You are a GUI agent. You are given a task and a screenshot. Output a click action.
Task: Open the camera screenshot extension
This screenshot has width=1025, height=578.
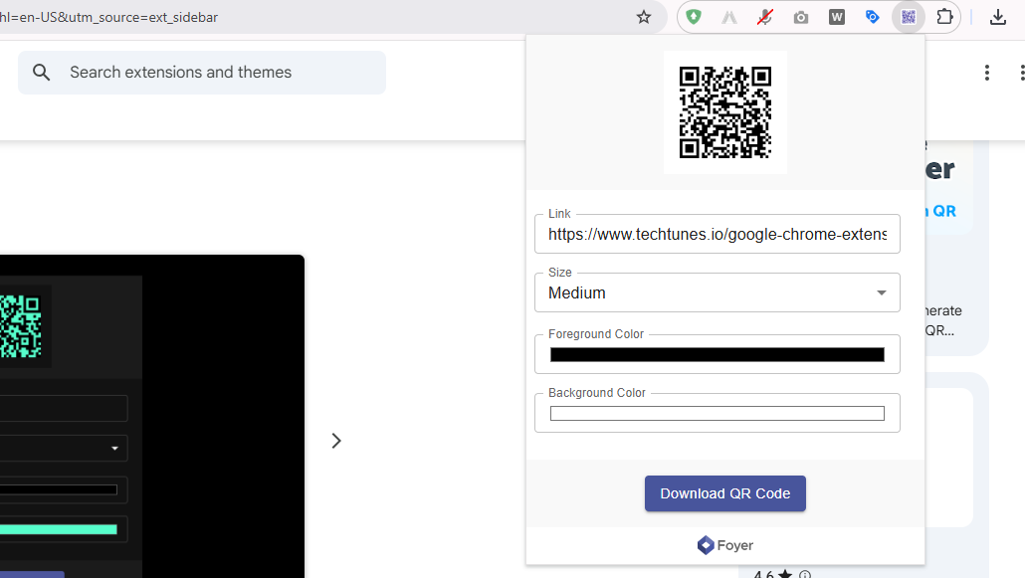pos(801,18)
